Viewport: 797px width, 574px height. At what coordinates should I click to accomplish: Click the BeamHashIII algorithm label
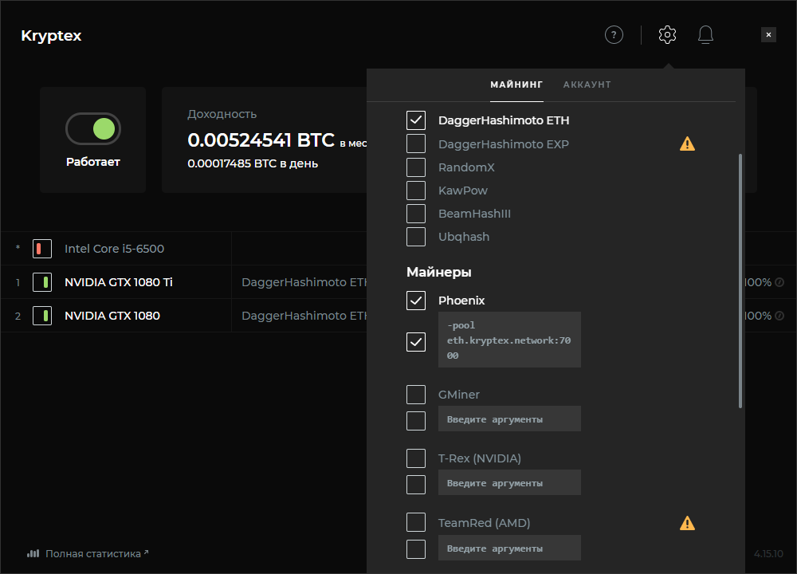pos(475,214)
